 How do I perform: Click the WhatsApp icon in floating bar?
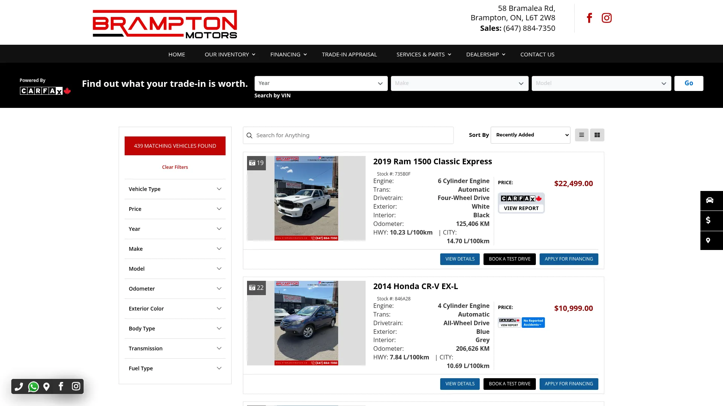pos(33,386)
